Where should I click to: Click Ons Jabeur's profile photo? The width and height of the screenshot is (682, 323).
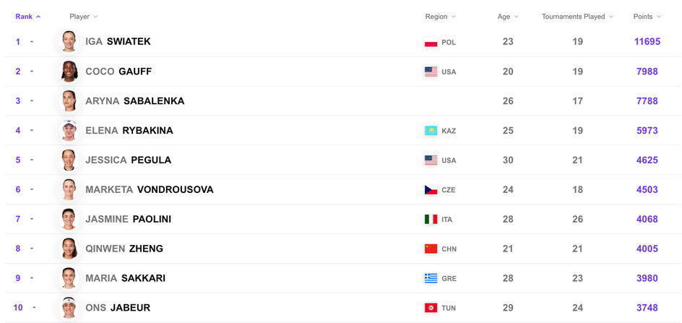(x=69, y=307)
